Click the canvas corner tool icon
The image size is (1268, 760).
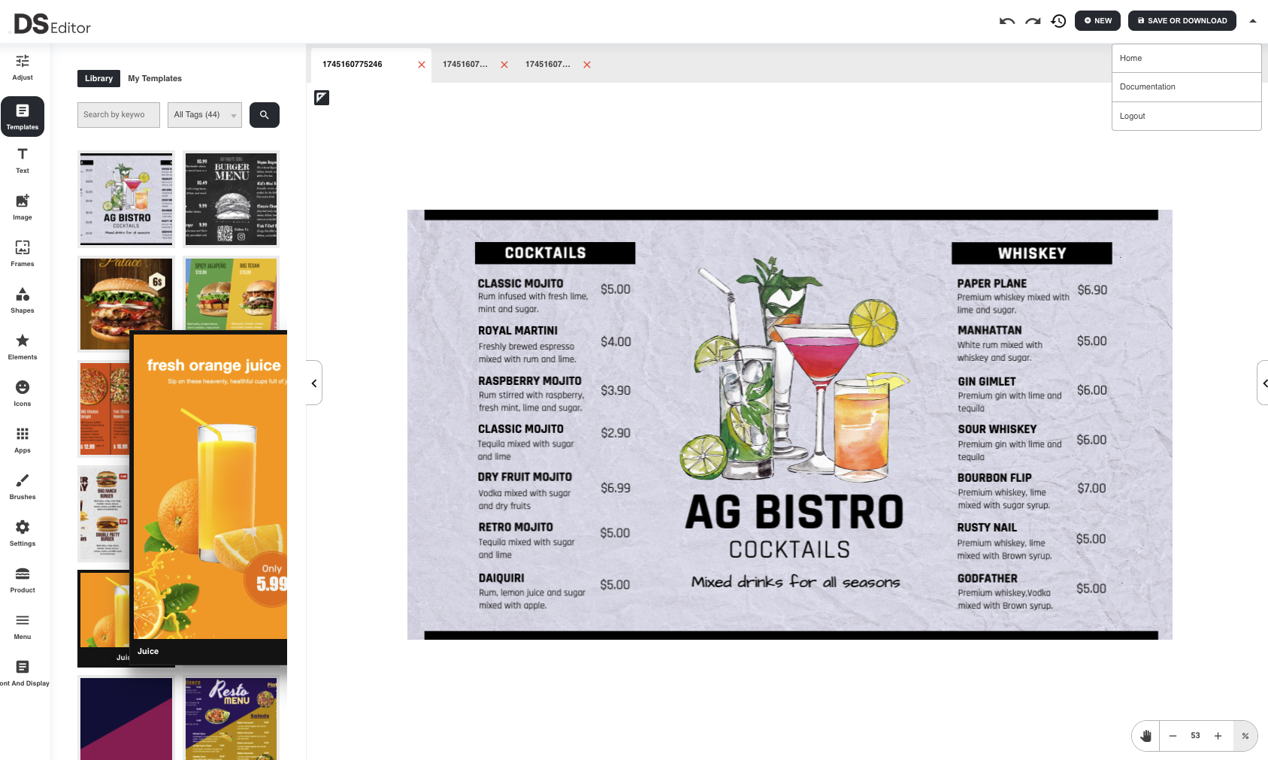322,97
